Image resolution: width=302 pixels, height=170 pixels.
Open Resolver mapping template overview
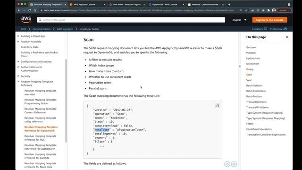[x=40, y=93]
